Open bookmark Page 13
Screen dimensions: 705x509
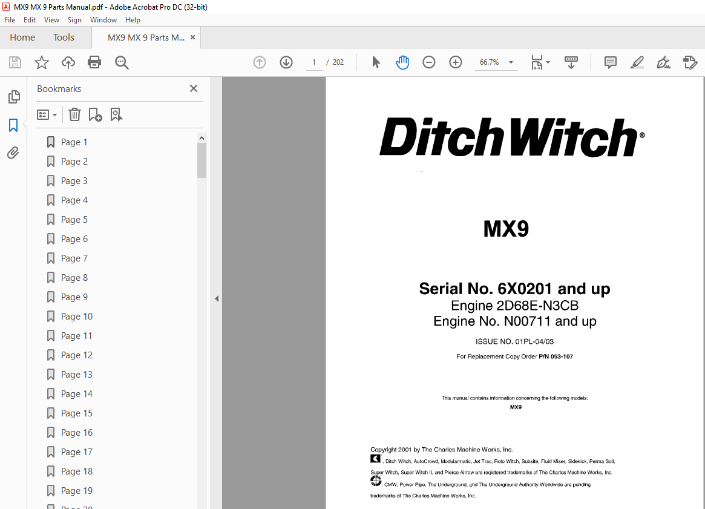coord(76,374)
